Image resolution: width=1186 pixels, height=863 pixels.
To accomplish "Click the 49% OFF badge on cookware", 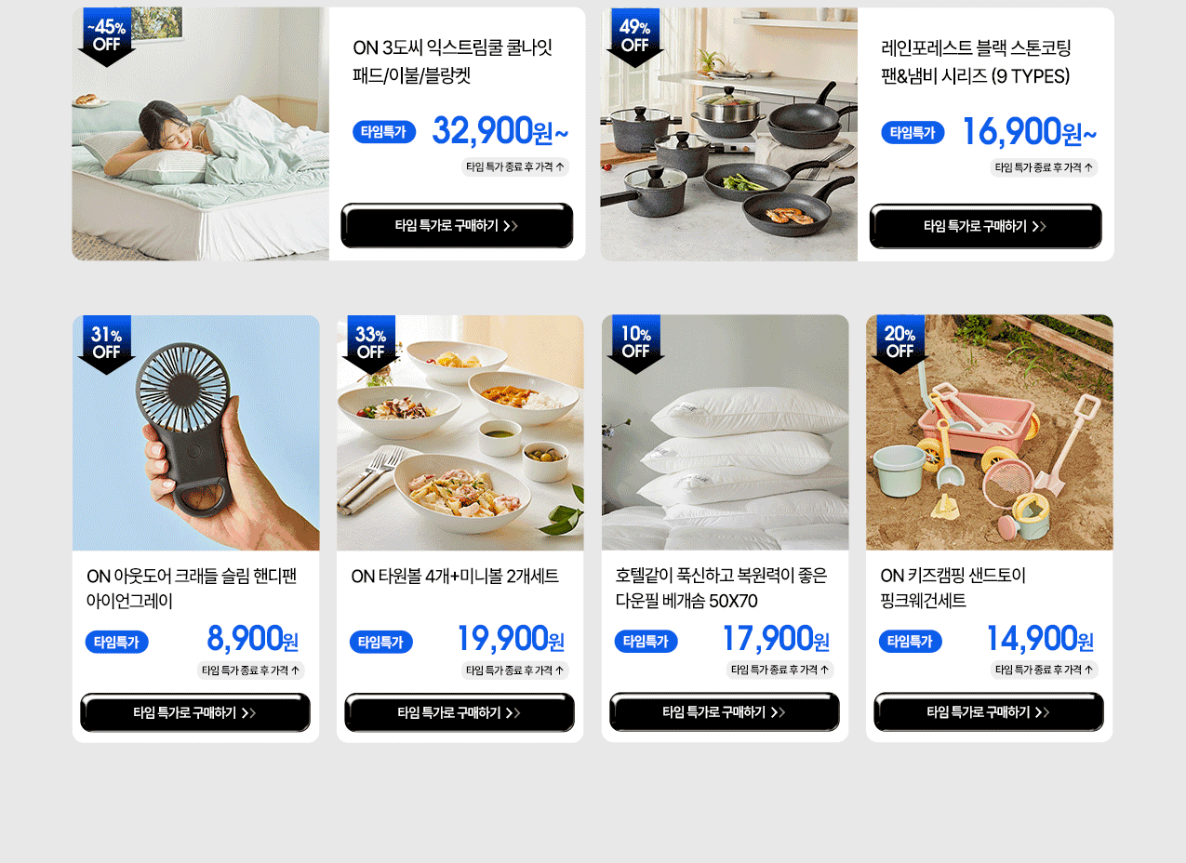I will (x=635, y=37).
